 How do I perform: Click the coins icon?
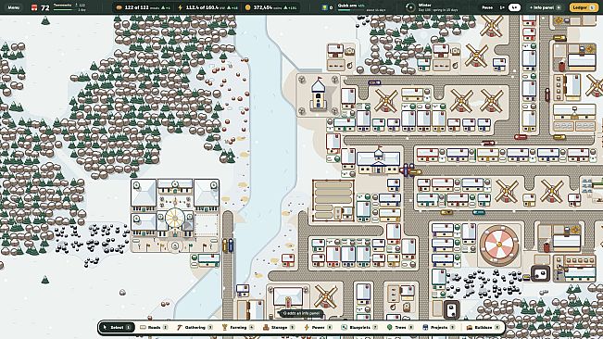247,7
